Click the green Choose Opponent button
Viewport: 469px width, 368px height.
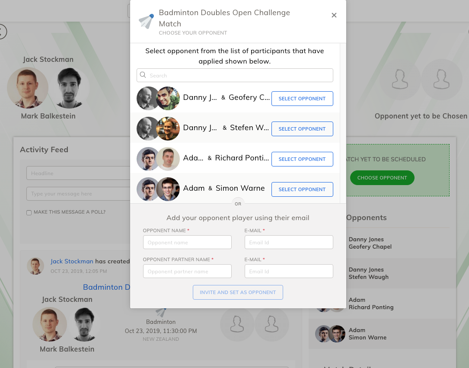(382, 178)
